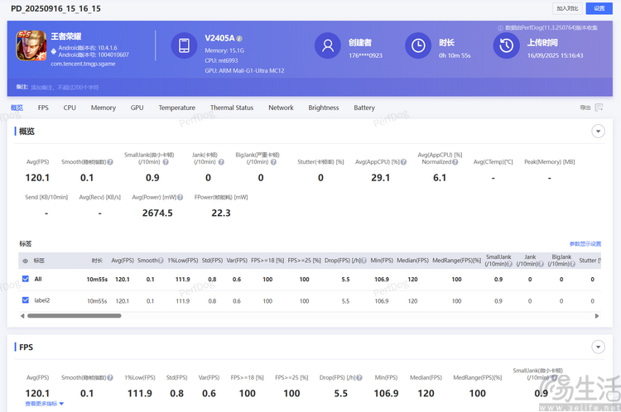Click the 上传时间 history icon
This screenshot has height=412, width=621.
pos(506,46)
